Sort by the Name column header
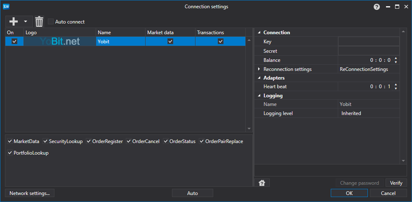The height and width of the screenshot is (202, 412). pyautogui.click(x=120, y=33)
